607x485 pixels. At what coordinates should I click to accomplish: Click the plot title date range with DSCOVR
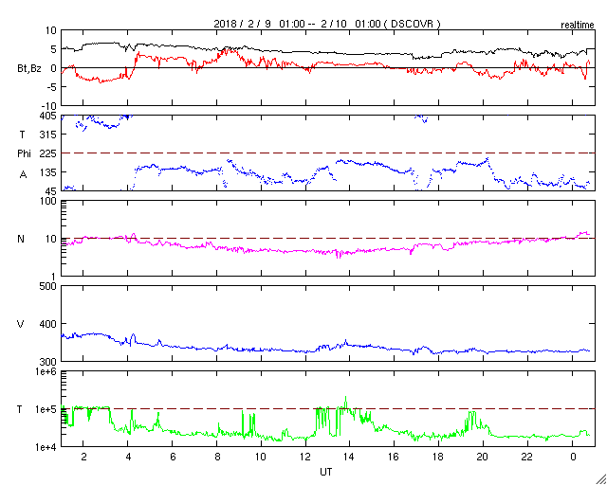pos(327,24)
